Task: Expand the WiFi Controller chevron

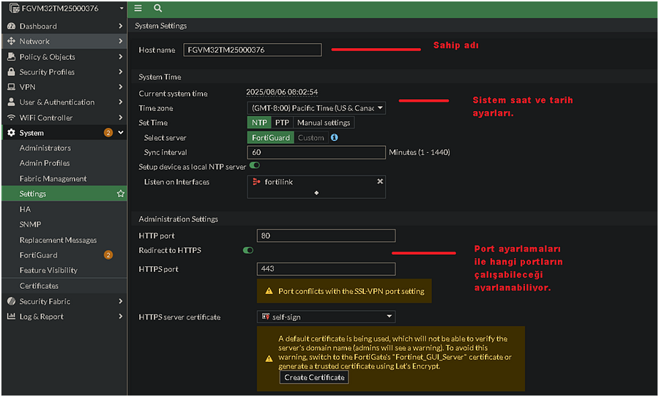Action: pos(121,118)
